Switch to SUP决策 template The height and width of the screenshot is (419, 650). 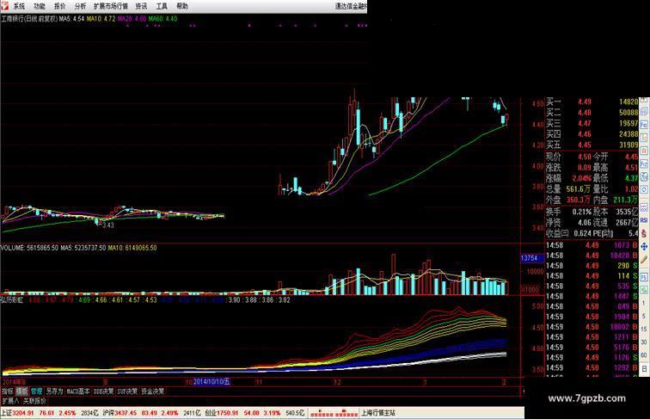(127, 391)
